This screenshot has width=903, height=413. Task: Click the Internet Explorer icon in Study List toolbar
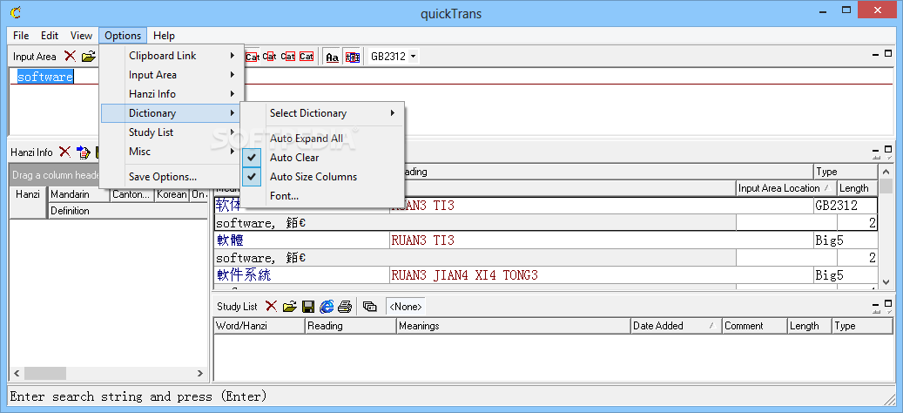pyautogui.click(x=327, y=307)
